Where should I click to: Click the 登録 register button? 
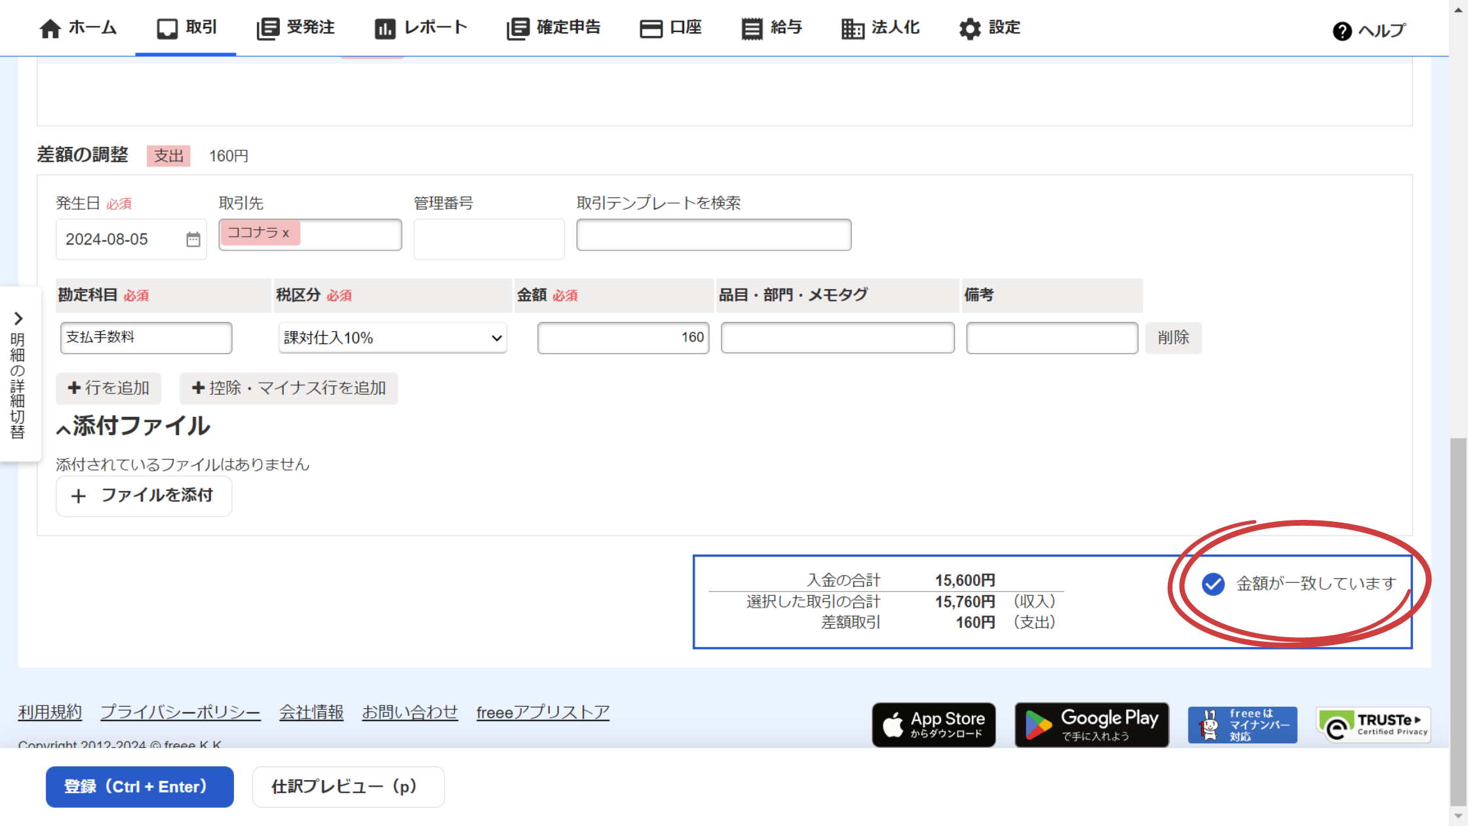tap(140, 787)
